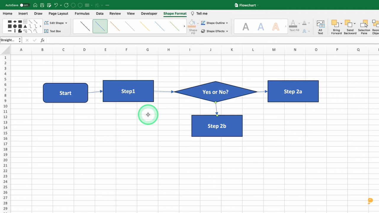Screen dimensions: 379x213
Task: Switch to the Draw tab
Action: (x=38, y=13)
